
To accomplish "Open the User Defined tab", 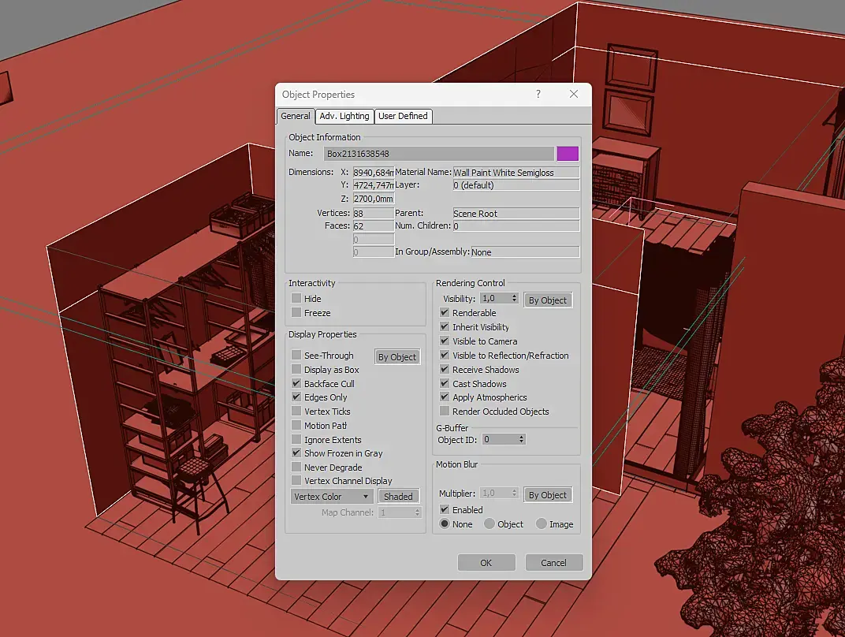I will pyautogui.click(x=403, y=116).
